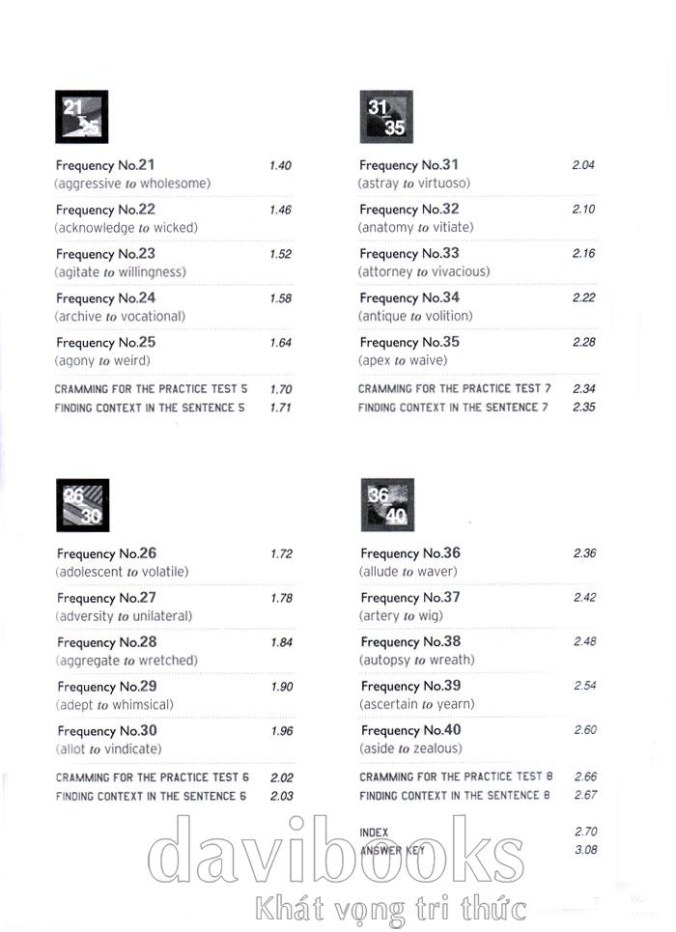
Task: Open Frequency No.26 entry
Action: click(106, 553)
